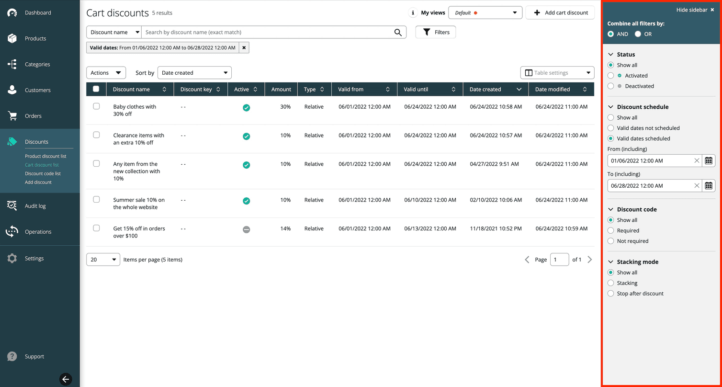Collapse the Stacking mode filter section
This screenshot has width=722, height=387.
click(x=610, y=262)
